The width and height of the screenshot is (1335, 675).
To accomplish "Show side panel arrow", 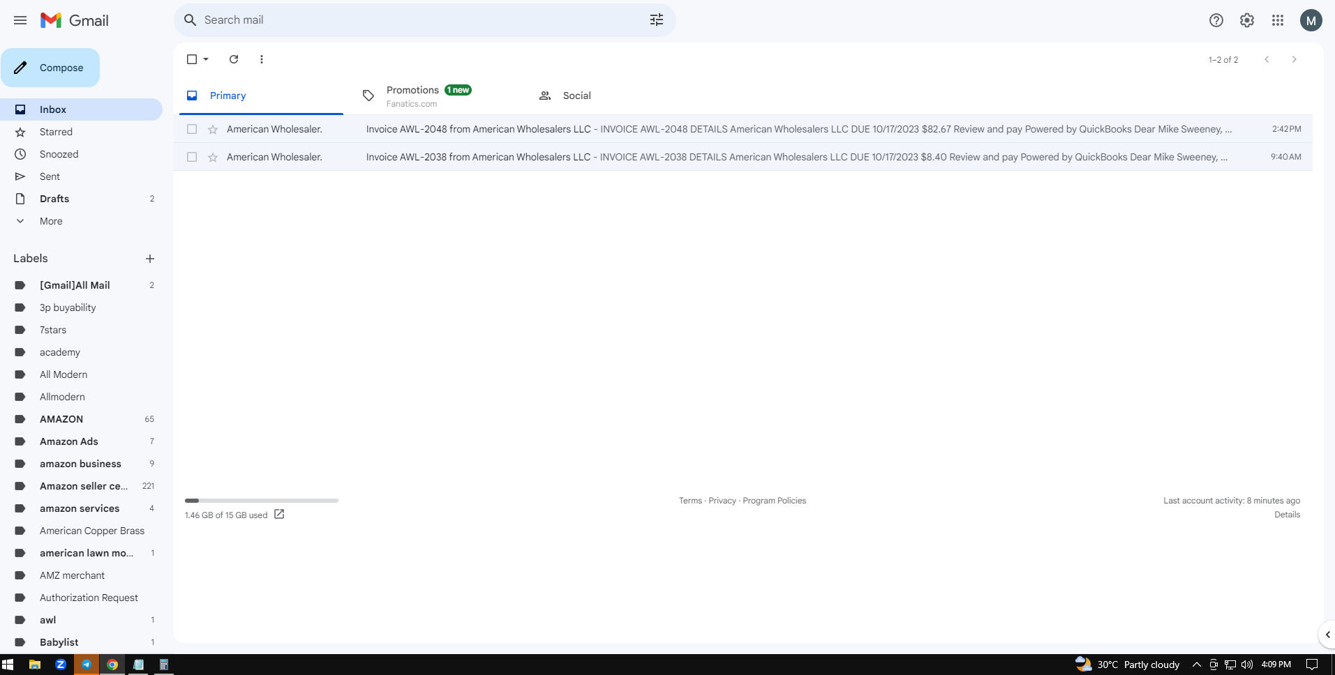I will (1327, 635).
